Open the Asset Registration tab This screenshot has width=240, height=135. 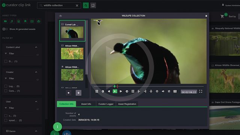127,104
